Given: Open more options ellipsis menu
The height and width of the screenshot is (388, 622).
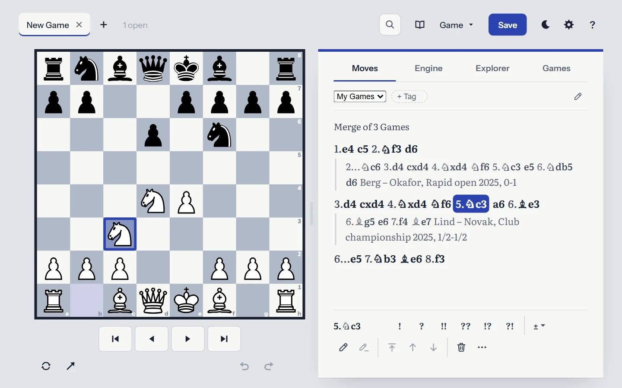Looking at the screenshot, I should coord(482,347).
